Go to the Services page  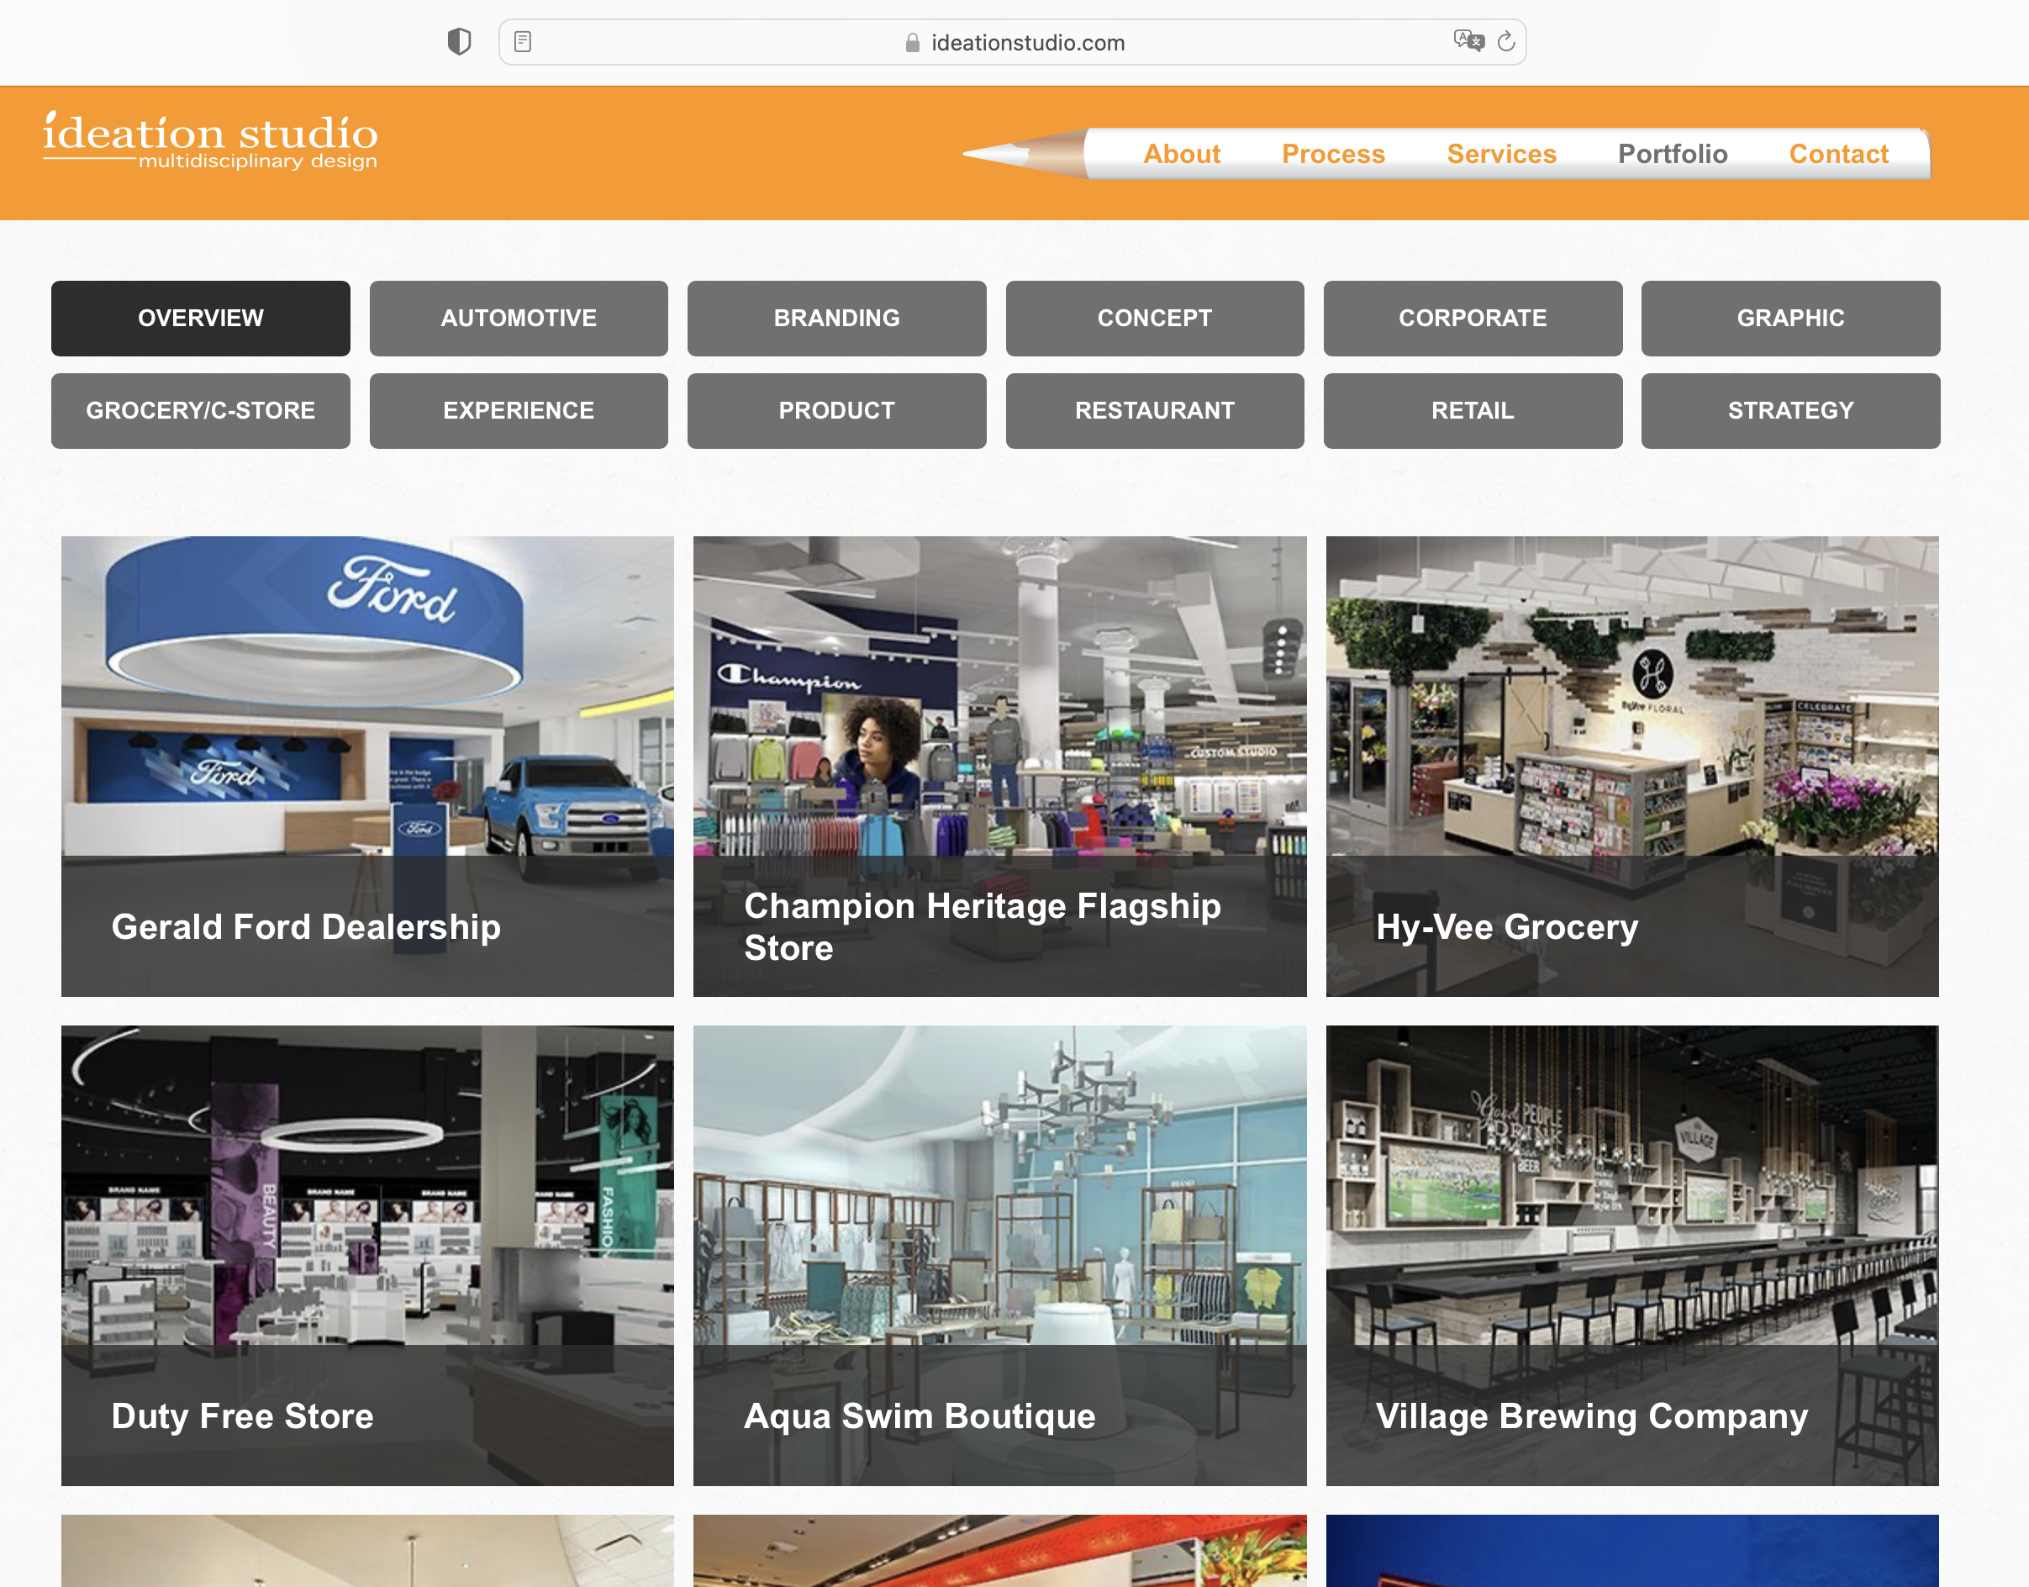coord(1500,153)
